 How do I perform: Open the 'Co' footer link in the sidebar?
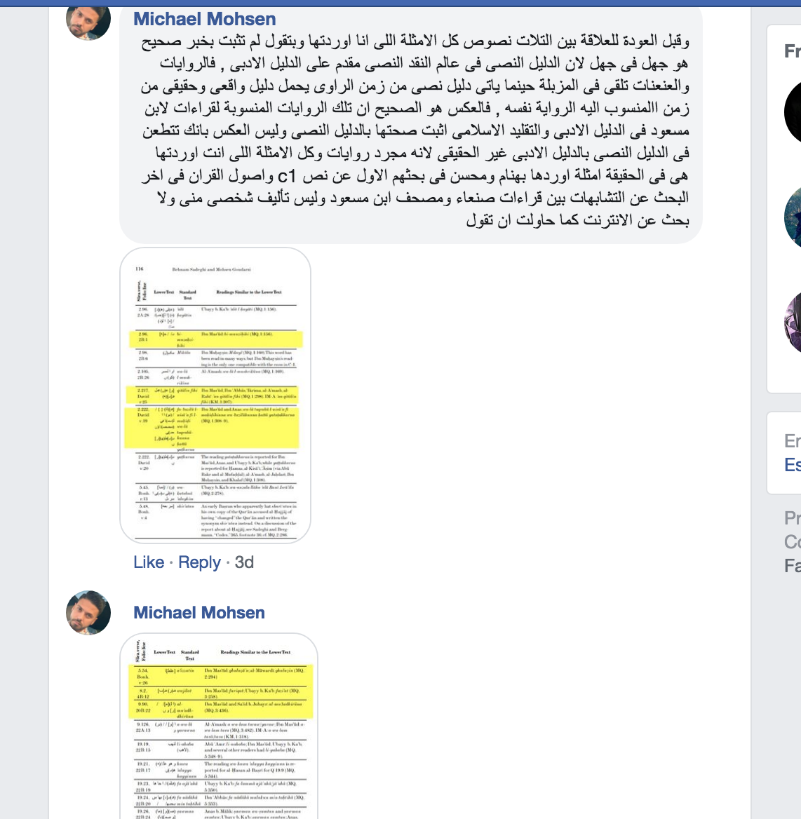(793, 541)
